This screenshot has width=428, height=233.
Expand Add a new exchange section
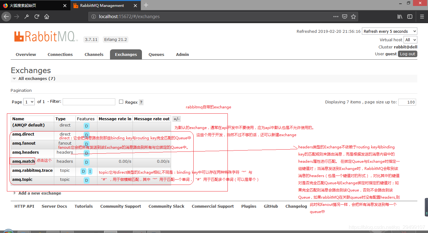[x=37, y=193]
